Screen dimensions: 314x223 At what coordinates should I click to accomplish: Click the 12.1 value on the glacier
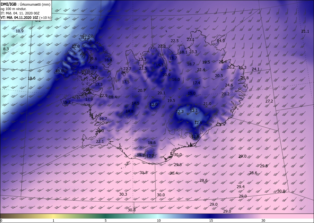[194, 111]
